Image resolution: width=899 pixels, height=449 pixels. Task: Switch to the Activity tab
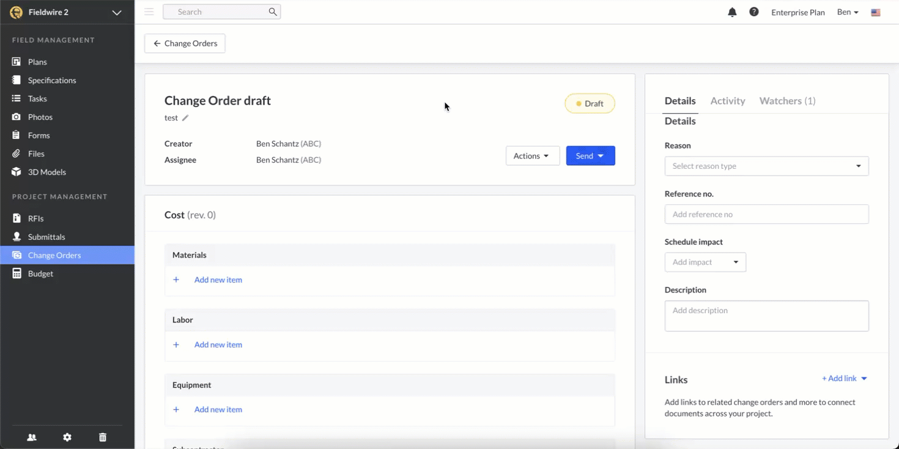727,101
